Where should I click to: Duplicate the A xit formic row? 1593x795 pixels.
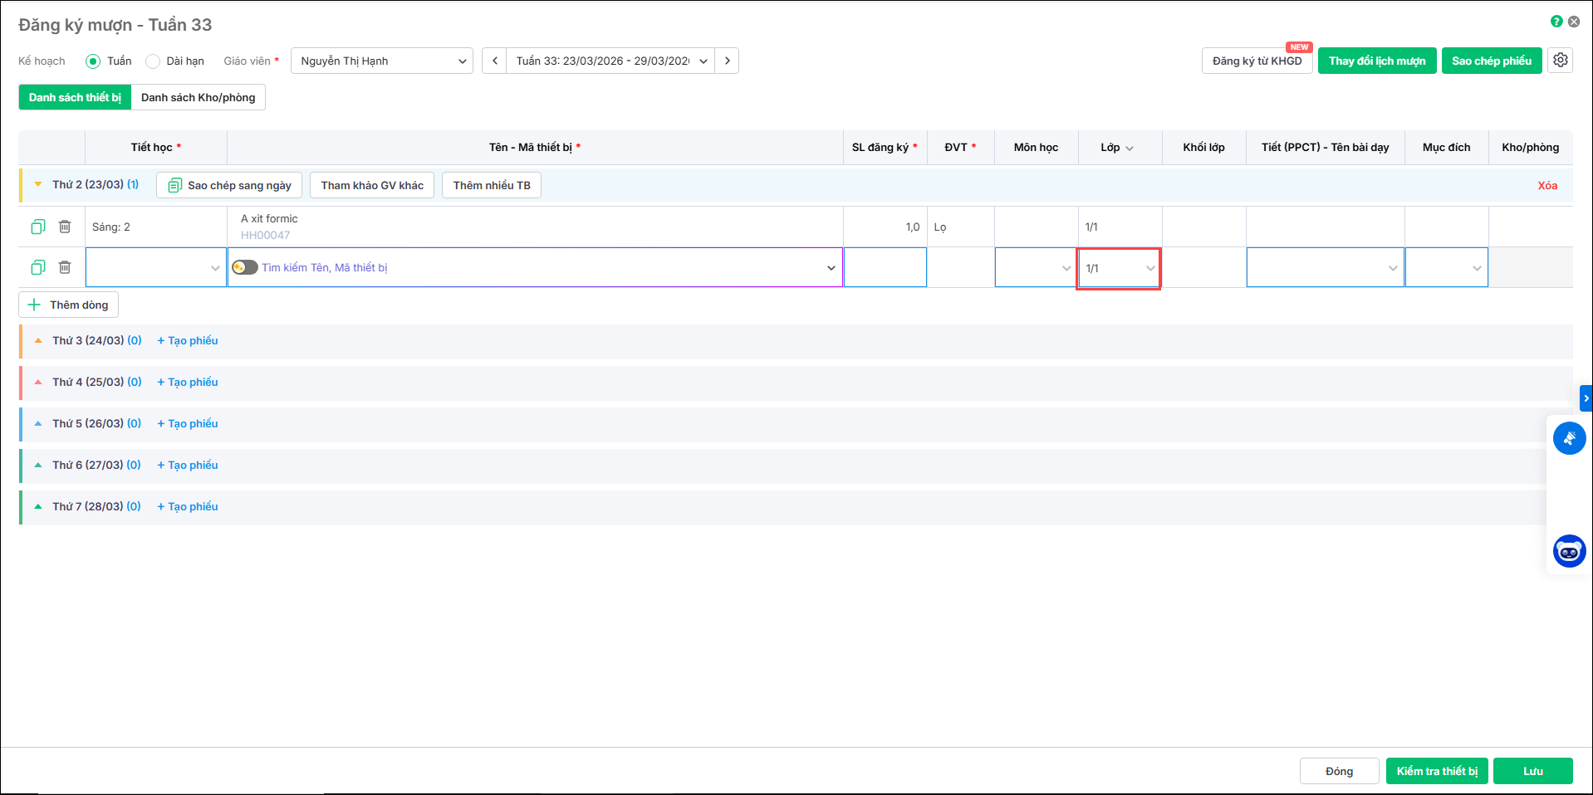pos(38,227)
